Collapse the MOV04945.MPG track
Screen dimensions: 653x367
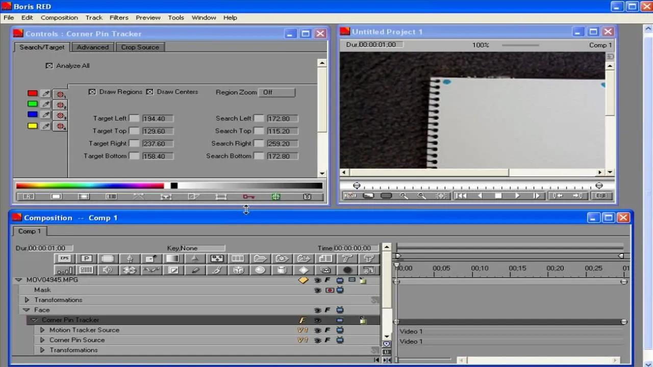(x=19, y=280)
